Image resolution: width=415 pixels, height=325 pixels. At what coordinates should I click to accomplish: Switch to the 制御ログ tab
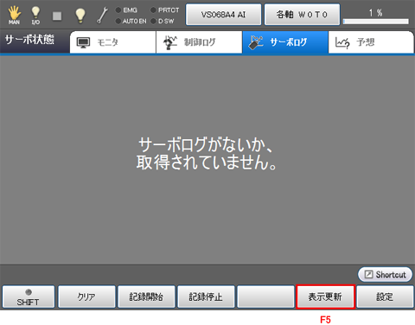199,42
